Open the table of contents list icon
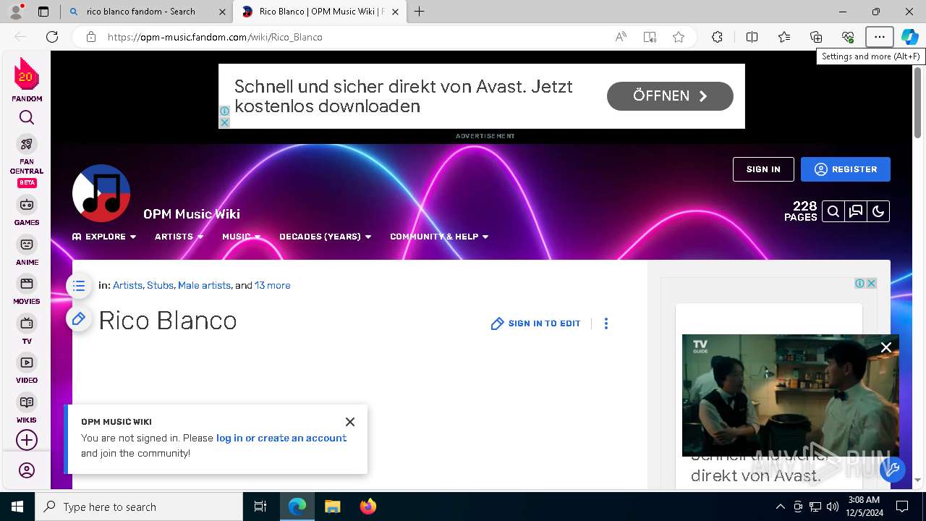926x521 pixels. [x=79, y=286]
